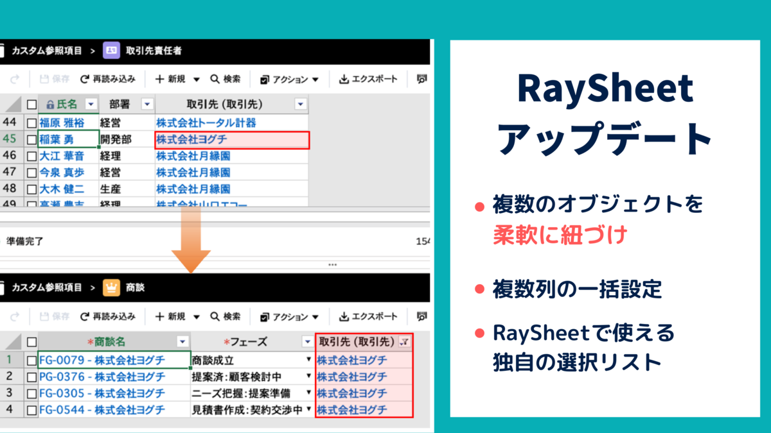Click the エクスポート download icon in the bottom toolbar
The height and width of the screenshot is (433, 771).
(342, 316)
